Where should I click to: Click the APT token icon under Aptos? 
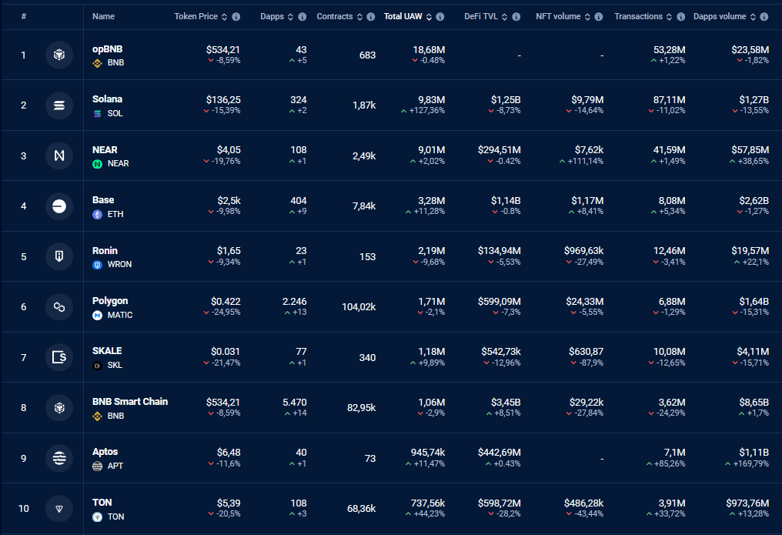pyautogui.click(x=97, y=466)
